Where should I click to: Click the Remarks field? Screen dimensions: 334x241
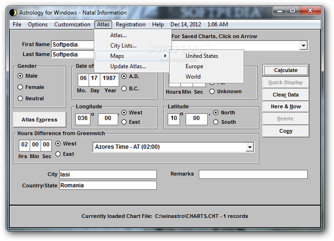point(253,174)
